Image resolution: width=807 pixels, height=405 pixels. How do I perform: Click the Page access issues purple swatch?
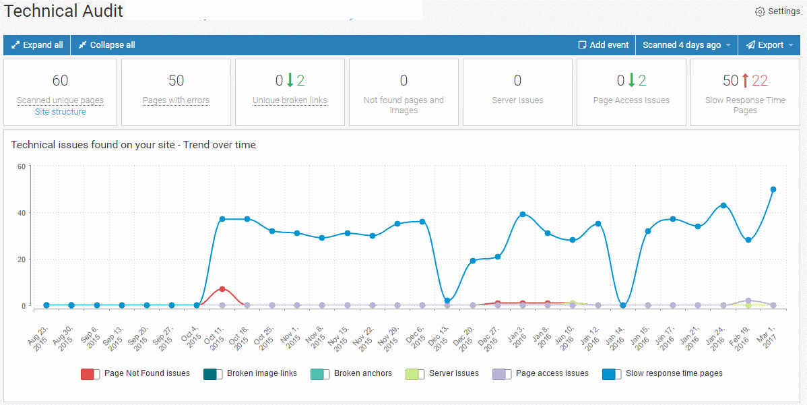coord(503,373)
